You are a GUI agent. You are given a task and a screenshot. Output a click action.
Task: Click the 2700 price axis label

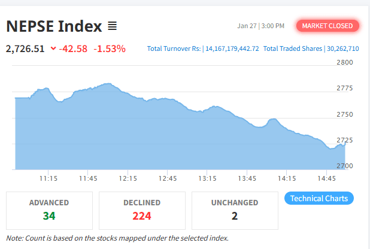(x=345, y=166)
